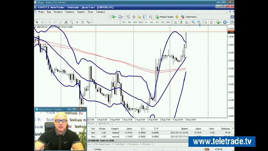This screenshot has height=151, width=268.
Task: Select the Crosshair tool
Action: coord(43,22)
